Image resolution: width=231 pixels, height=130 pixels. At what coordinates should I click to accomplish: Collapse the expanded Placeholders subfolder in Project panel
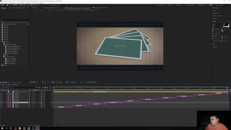pyautogui.click(x=3, y=45)
